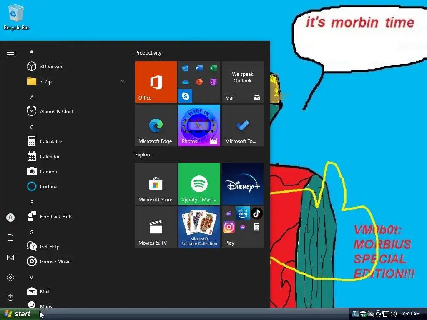Launch Microsoft Edge tile
Screen dimensions: 427x320
(156, 125)
